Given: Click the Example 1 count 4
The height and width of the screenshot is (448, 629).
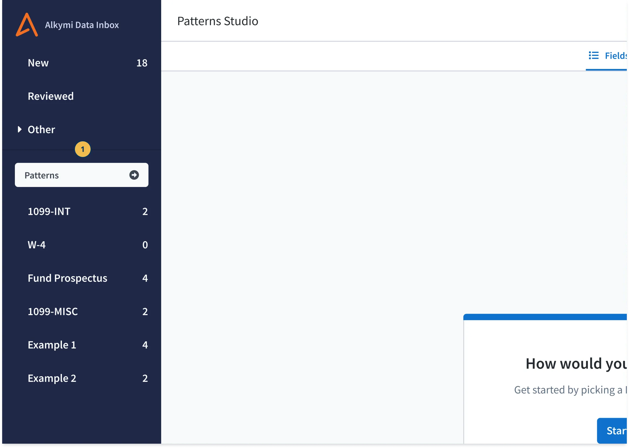Looking at the screenshot, I should 145,345.
